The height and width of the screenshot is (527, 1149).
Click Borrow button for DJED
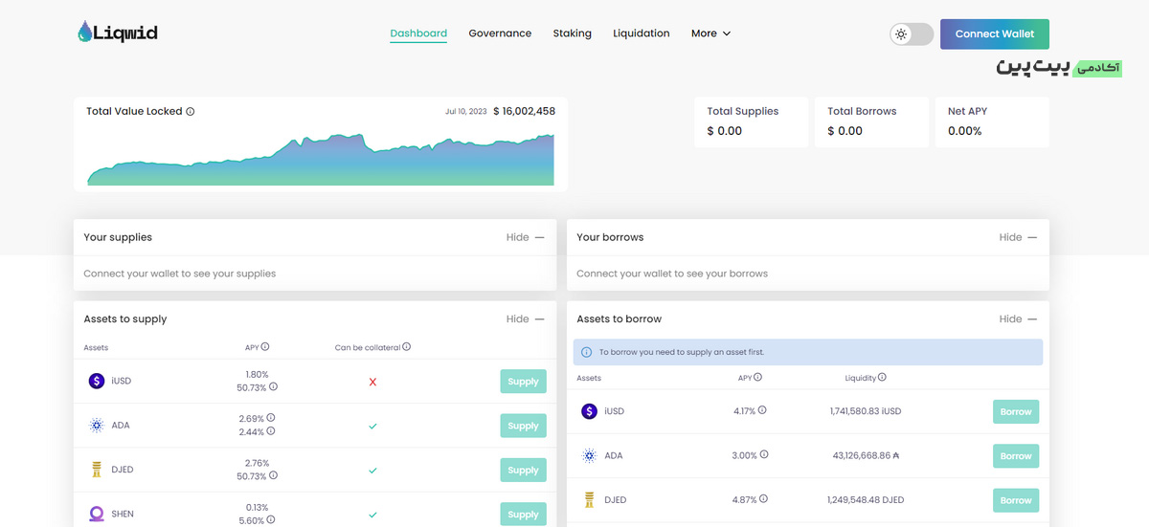[1016, 500]
